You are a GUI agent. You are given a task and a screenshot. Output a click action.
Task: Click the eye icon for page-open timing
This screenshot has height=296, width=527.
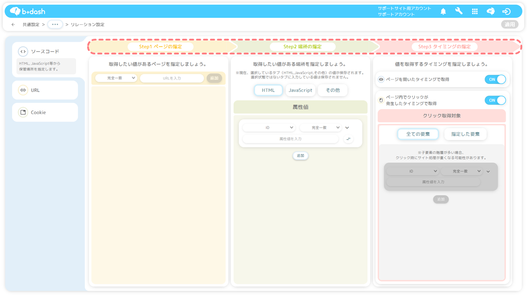381,80
